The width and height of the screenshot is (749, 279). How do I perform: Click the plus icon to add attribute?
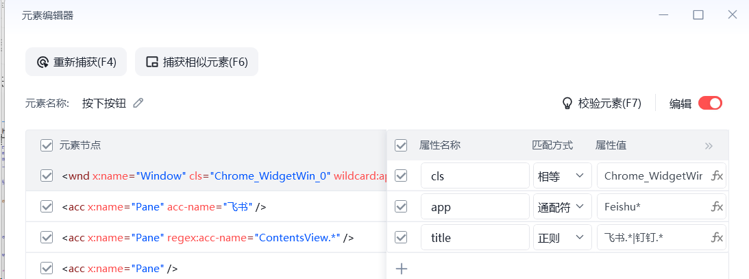[402, 269]
